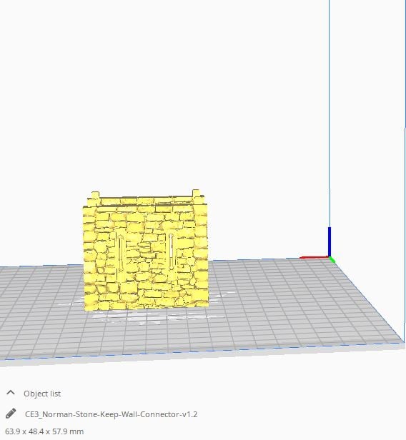
Task: Click the front dashed edge of the build plate
Action: (197, 351)
